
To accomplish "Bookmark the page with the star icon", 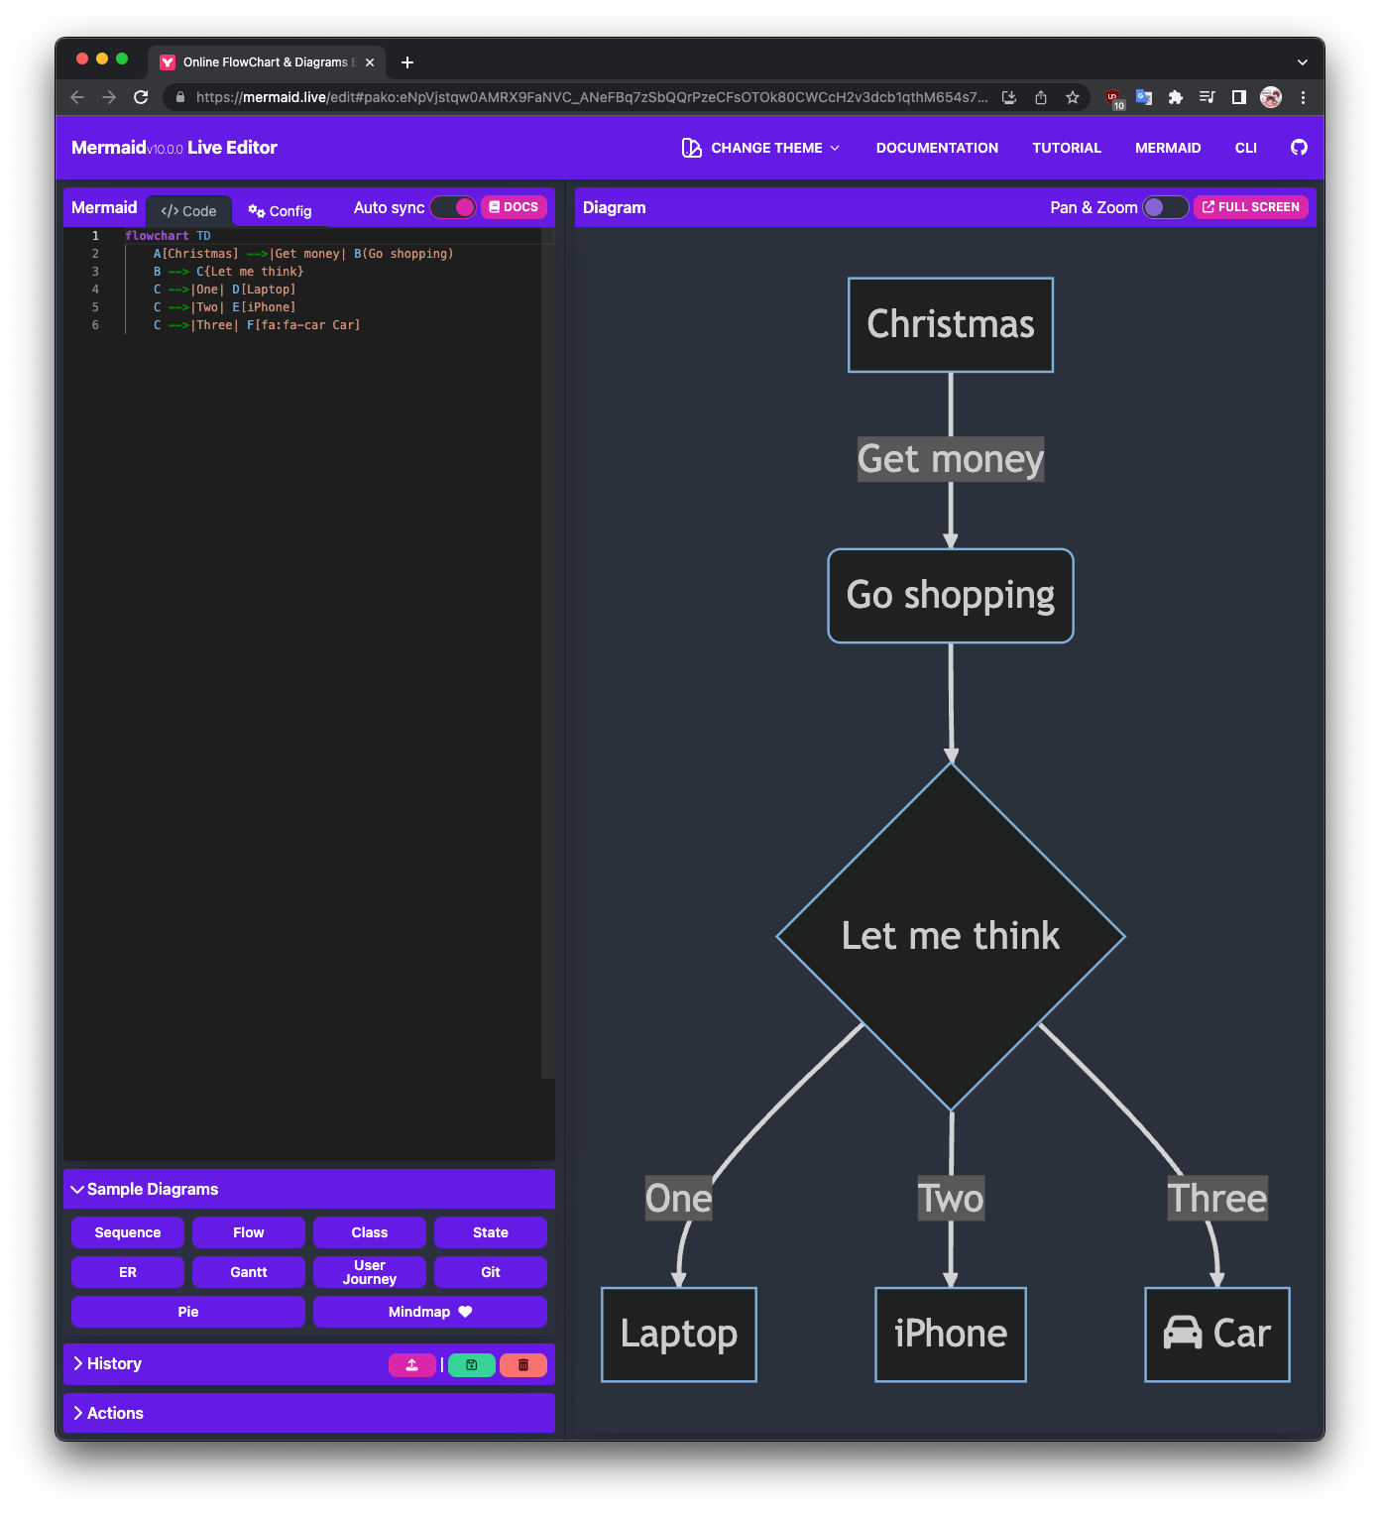I will click(1073, 97).
